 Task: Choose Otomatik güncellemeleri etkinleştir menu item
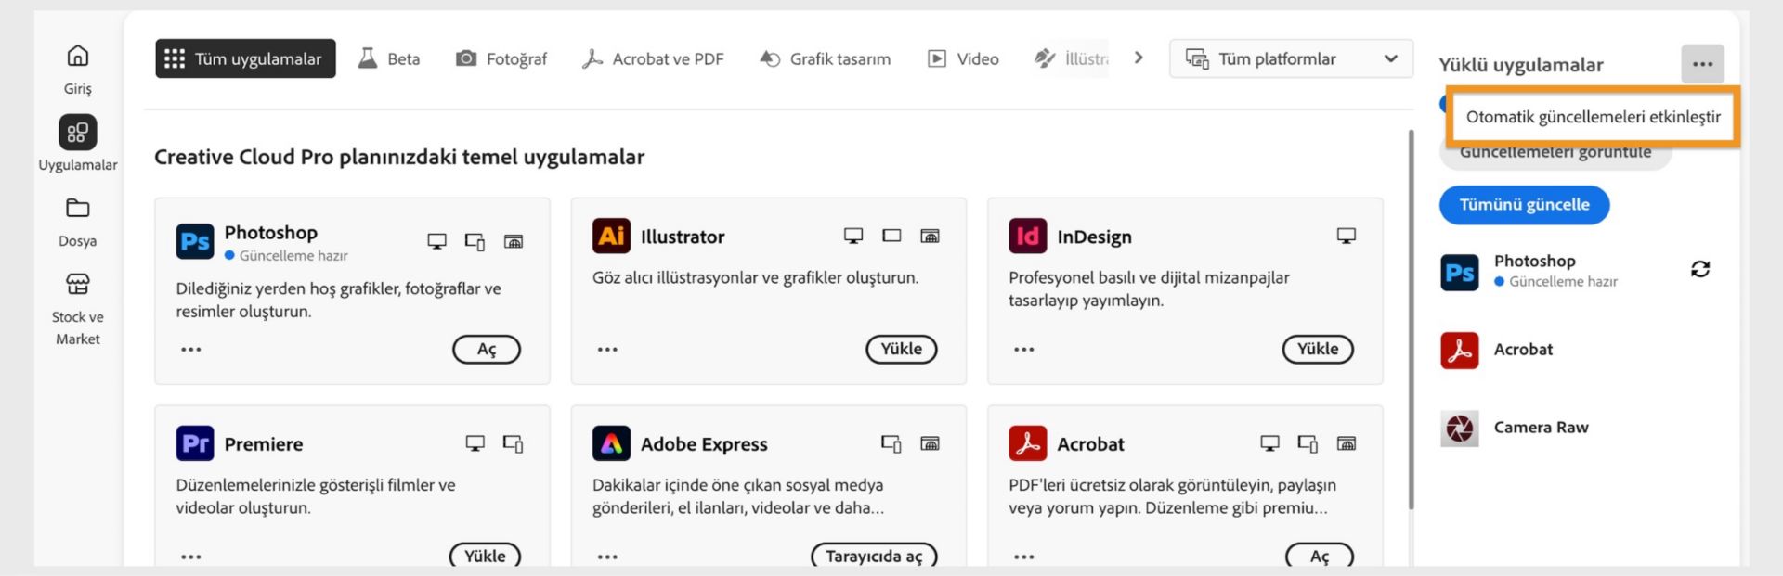1592,117
